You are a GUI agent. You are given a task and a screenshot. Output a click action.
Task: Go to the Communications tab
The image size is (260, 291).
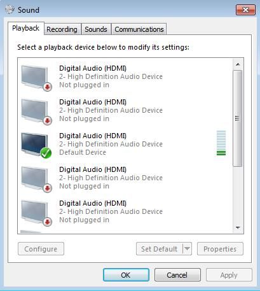click(x=139, y=29)
